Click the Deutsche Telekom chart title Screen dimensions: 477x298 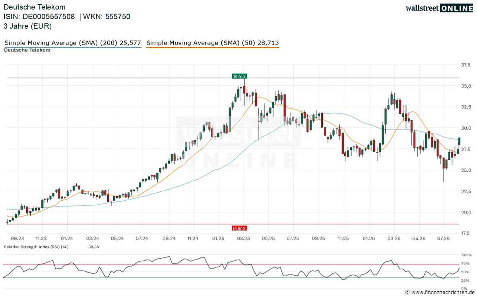click(35, 7)
